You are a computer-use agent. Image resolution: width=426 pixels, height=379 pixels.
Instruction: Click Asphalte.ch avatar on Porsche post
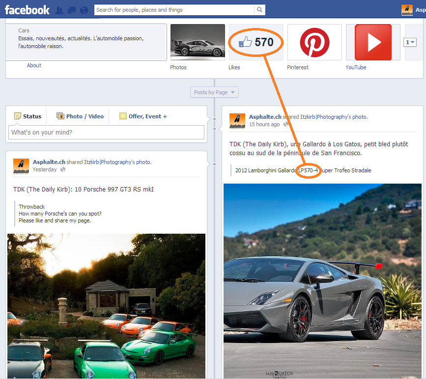point(21,166)
